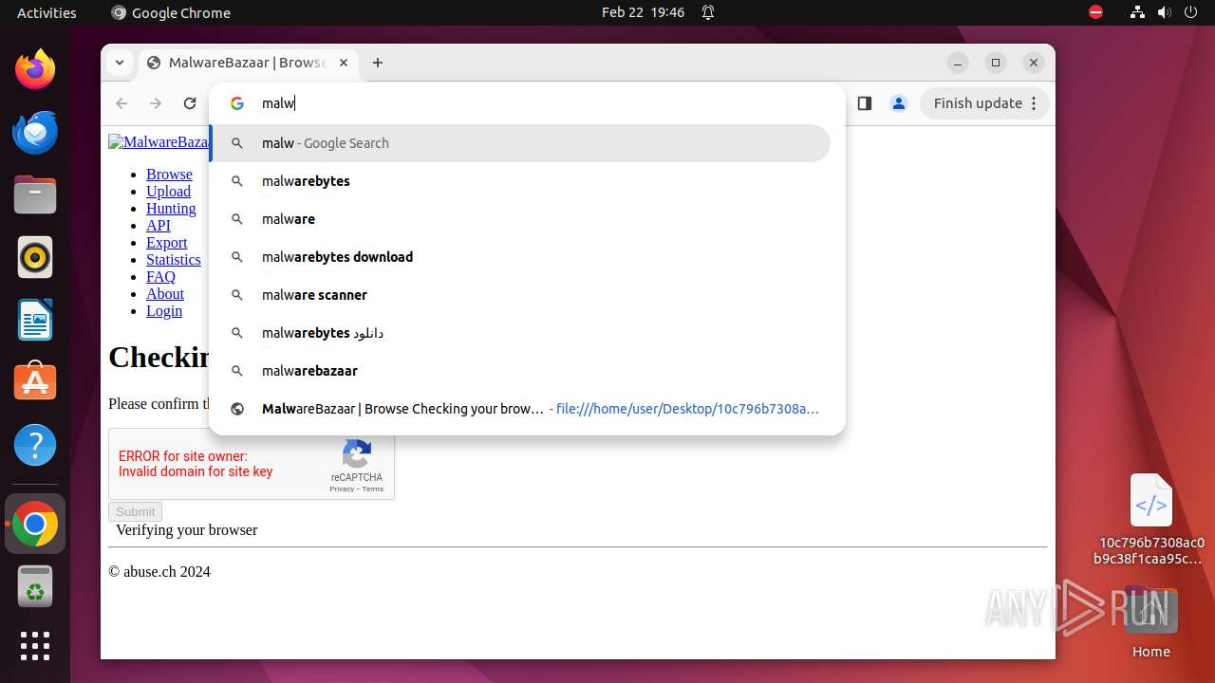The height and width of the screenshot is (683, 1215).
Task: Pick the 'malware' suggestion
Action: [520, 219]
